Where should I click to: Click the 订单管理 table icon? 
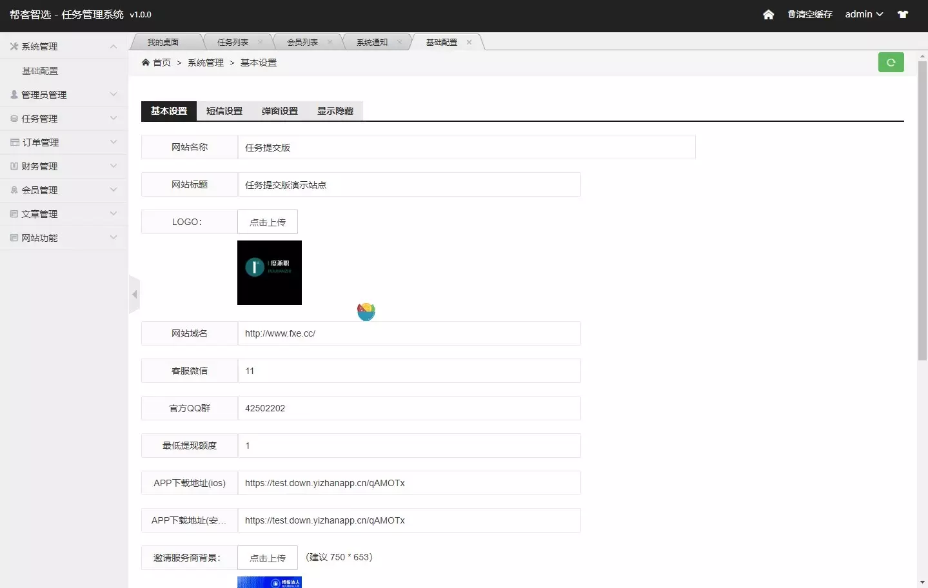(15, 142)
